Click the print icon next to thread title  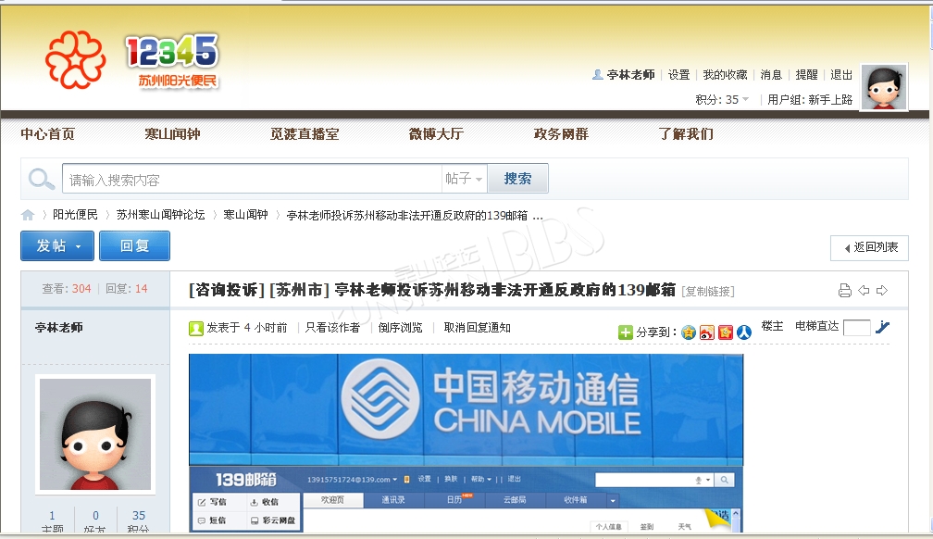pyautogui.click(x=844, y=291)
